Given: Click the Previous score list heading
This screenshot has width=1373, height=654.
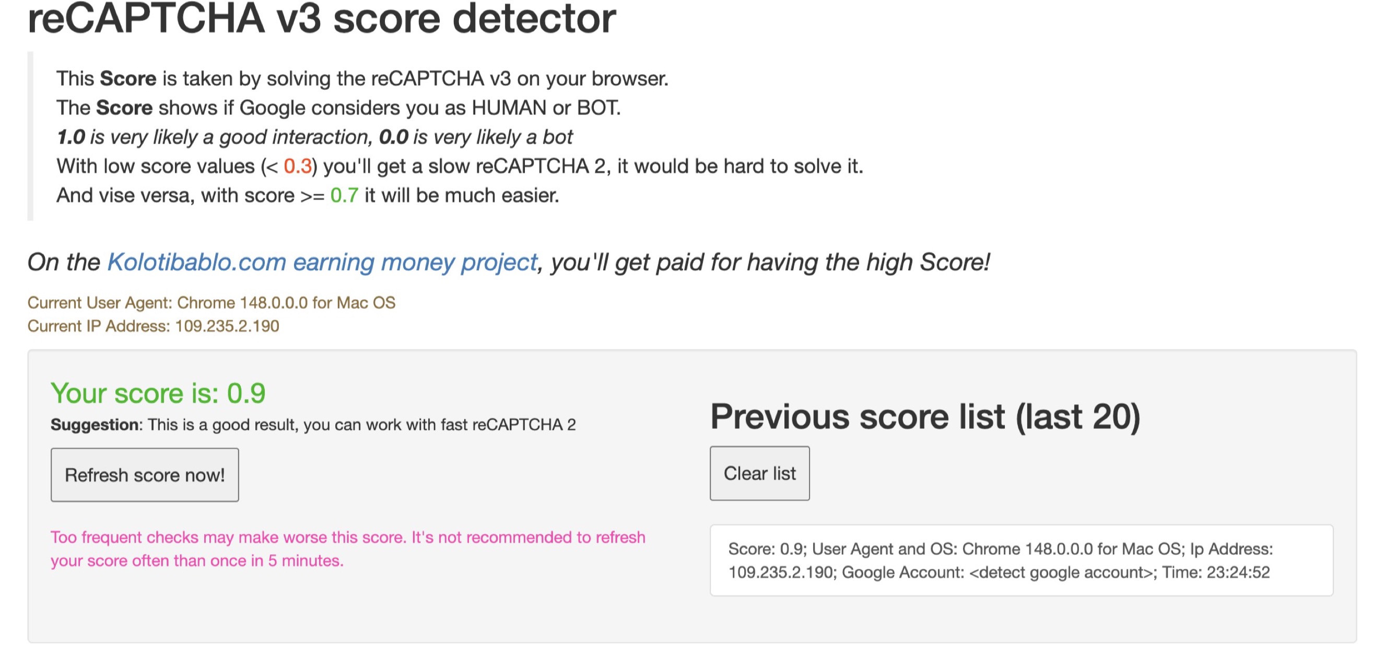Looking at the screenshot, I should point(925,416).
